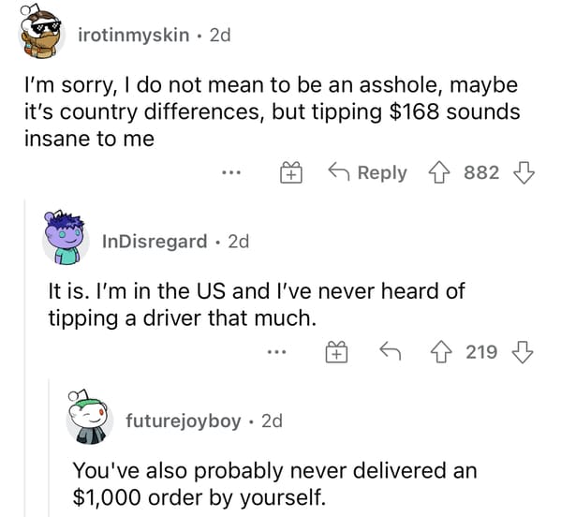Open more options for irotinmyskin's comment
Screen dimensions: 561x517
(231, 173)
